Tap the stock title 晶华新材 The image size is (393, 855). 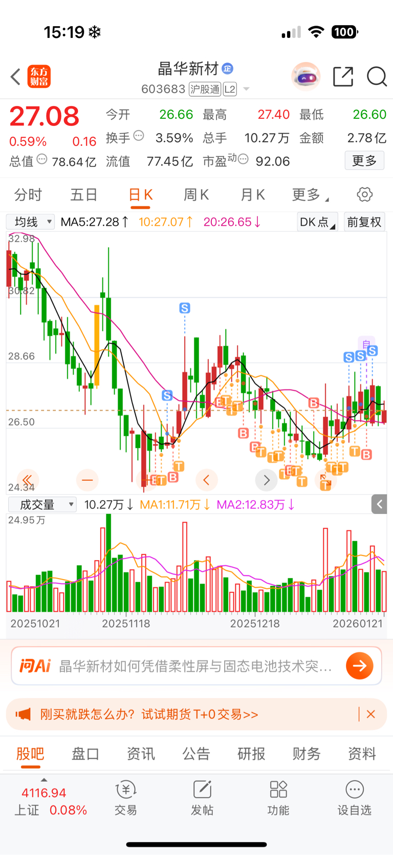tap(188, 68)
